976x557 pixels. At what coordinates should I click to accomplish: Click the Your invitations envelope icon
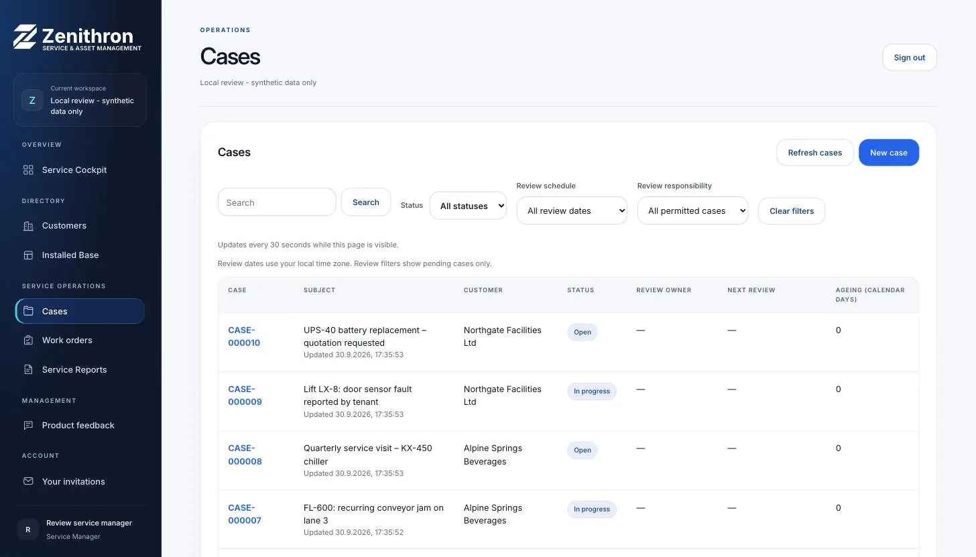28,481
